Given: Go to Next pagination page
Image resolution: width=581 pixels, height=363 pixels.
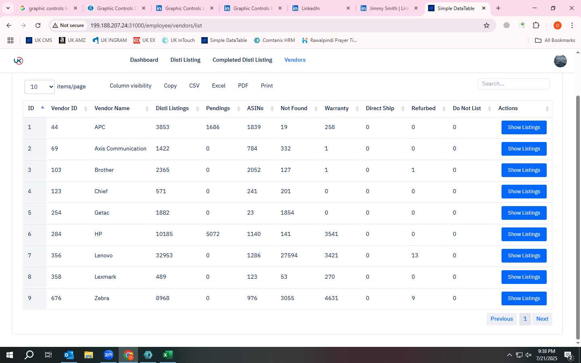Looking at the screenshot, I should [x=542, y=319].
